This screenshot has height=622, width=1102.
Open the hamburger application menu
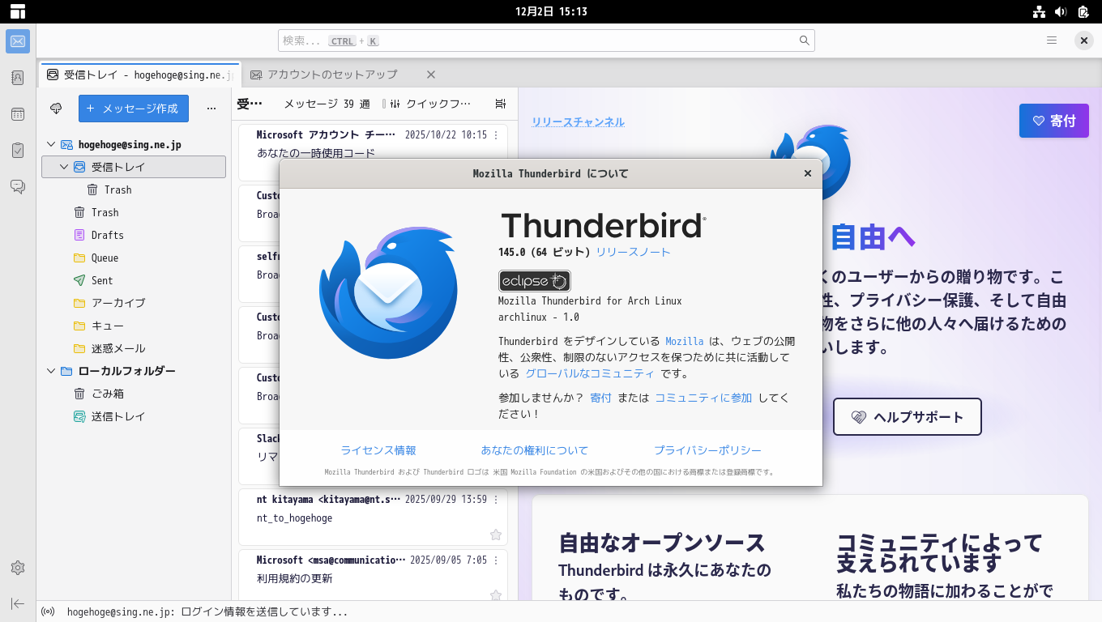(1052, 40)
